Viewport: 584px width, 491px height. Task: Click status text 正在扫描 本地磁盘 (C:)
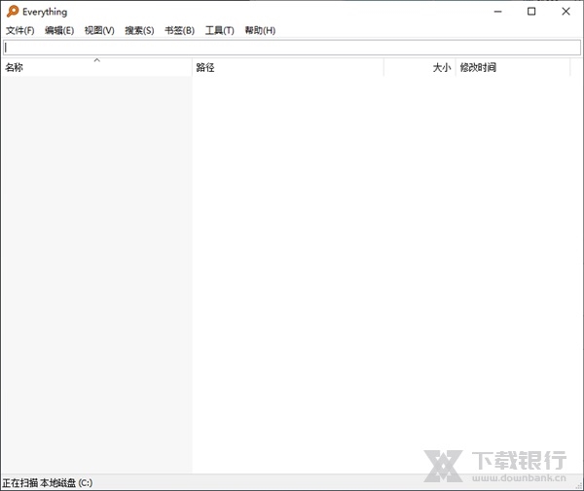(48, 483)
